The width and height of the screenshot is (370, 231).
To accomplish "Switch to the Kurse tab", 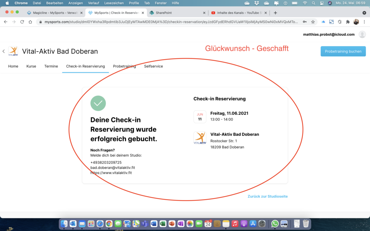I will tap(31, 66).
